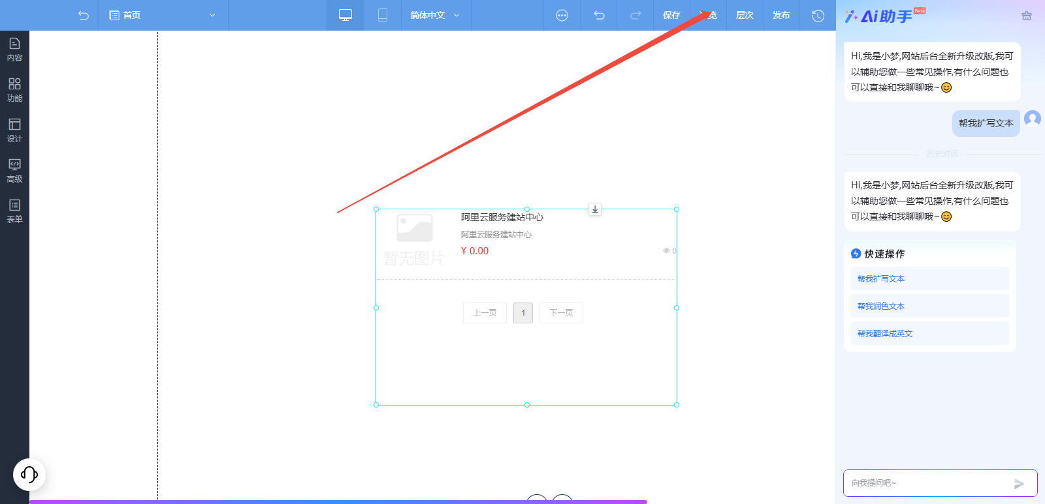The height and width of the screenshot is (504, 1045).
Task: Open the 设计 design panel
Action: click(x=14, y=130)
